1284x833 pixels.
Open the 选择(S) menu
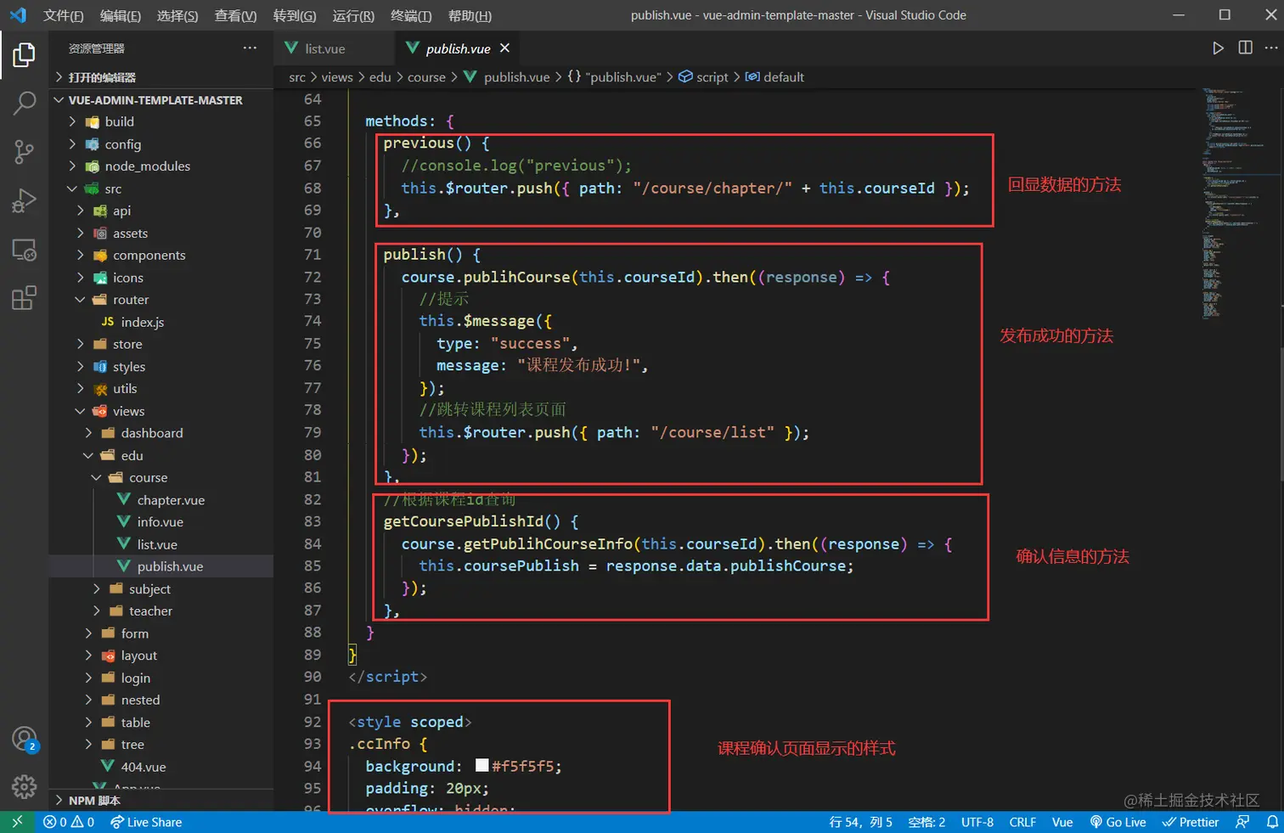click(177, 15)
